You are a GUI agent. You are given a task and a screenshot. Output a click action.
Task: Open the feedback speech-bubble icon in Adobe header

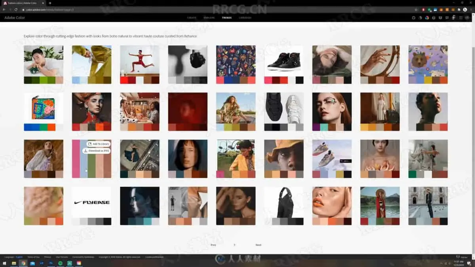(447, 17)
